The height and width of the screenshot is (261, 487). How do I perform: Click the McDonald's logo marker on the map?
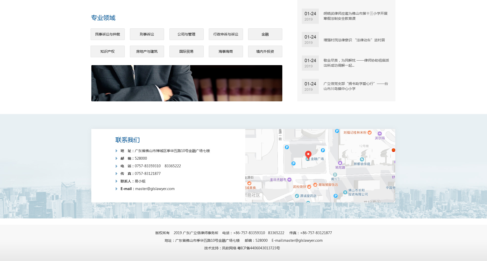393,150
